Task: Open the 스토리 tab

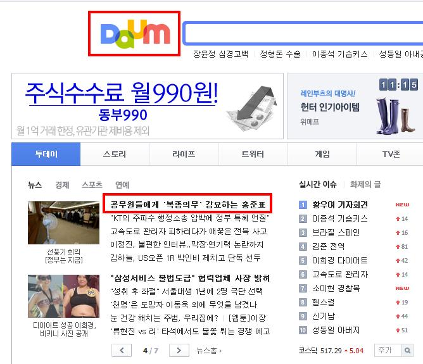Action: click(115, 154)
